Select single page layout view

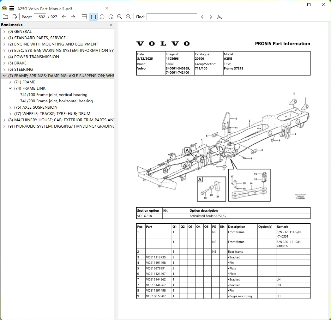tap(93, 17)
